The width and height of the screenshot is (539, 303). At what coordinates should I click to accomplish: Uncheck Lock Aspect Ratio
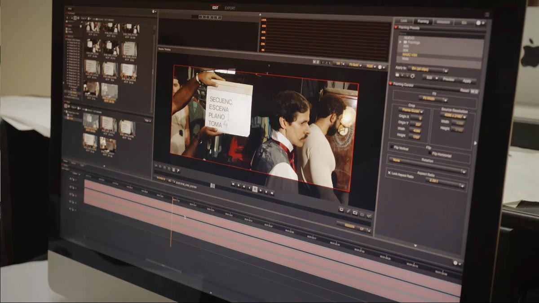coord(389,172)
